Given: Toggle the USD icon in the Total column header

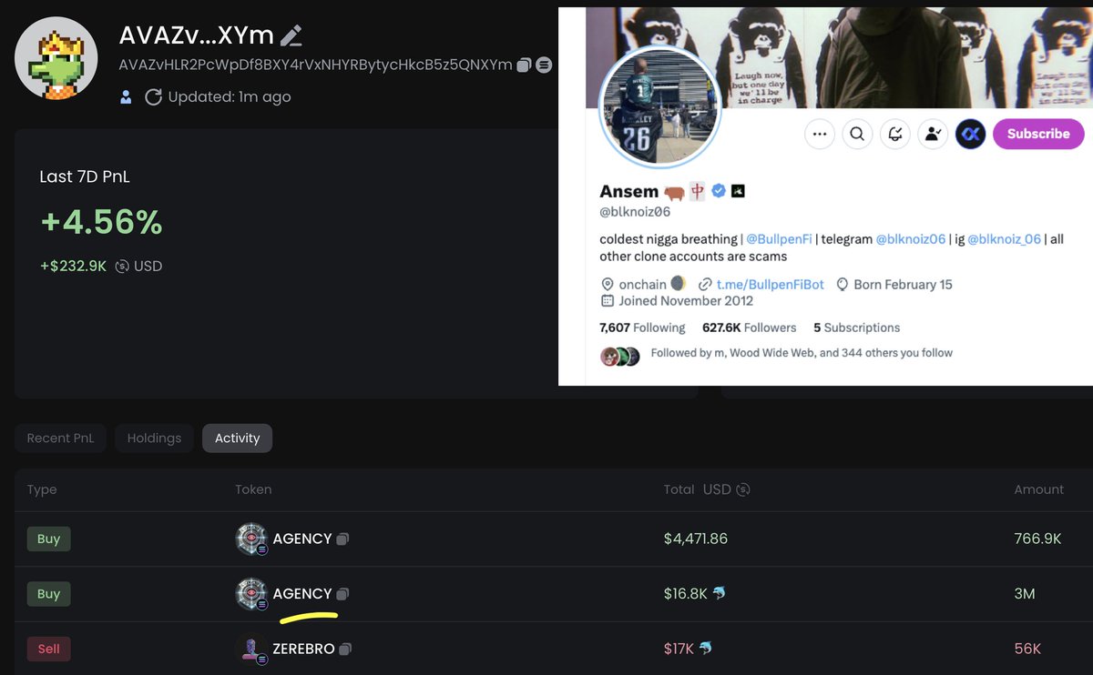Looking at the screenshot, I should pyautogui.click(x=742, y=489).
